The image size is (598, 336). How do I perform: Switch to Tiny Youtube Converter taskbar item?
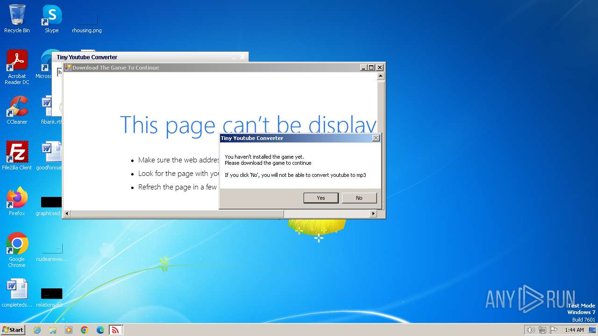point(115,330)
